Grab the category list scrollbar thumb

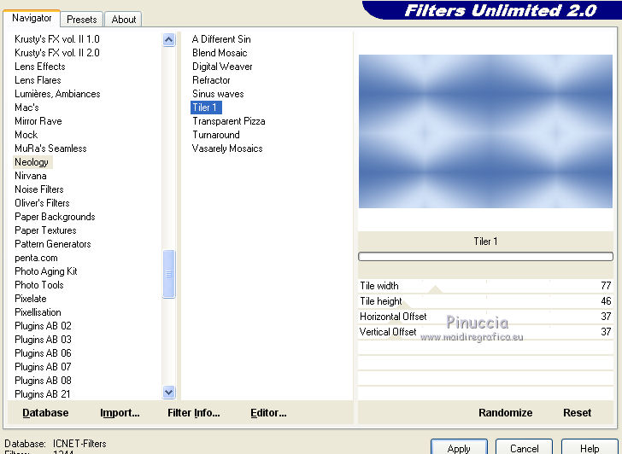pyautogui.click(x=168, y=274)
